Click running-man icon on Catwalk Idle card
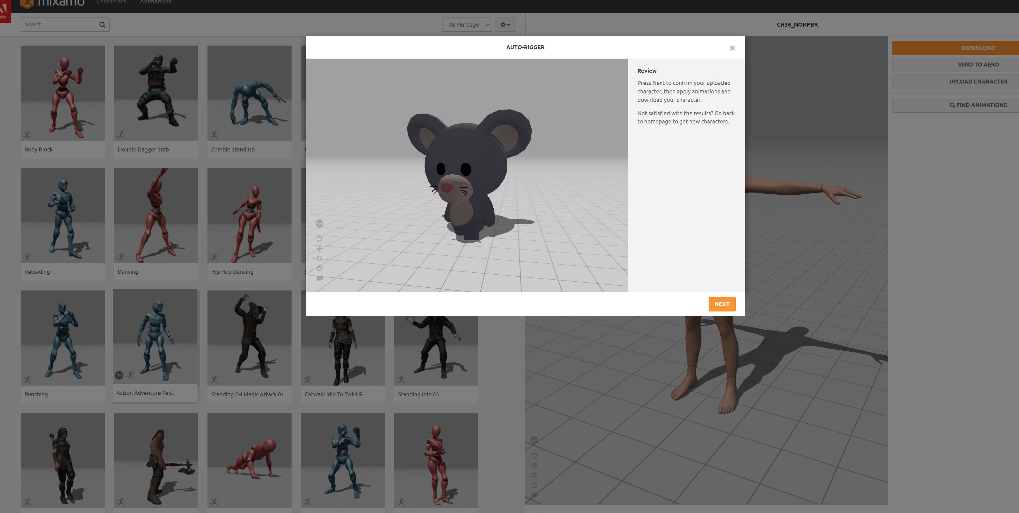This screenshot has width=1019, height=513. point(307,379)
